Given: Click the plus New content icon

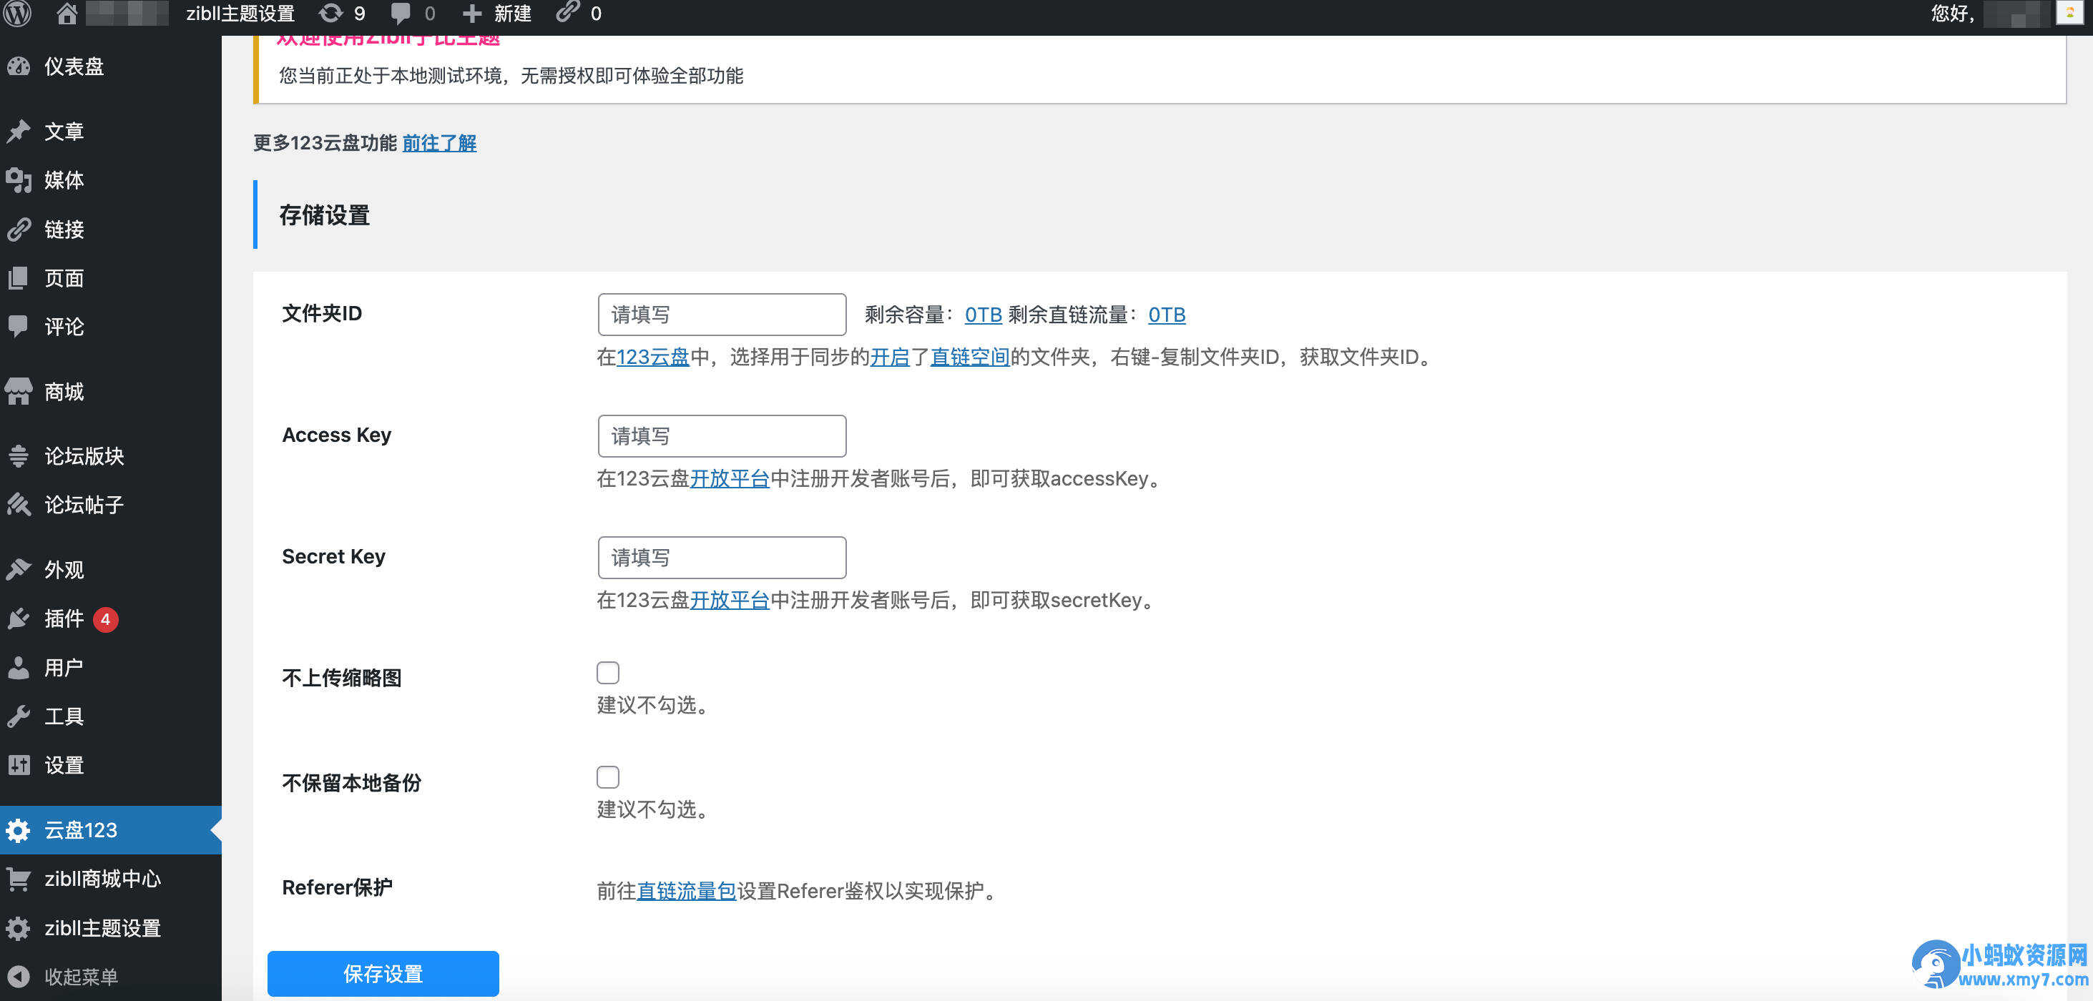Looking at the screenshot, I should click(x=471, y=13).
